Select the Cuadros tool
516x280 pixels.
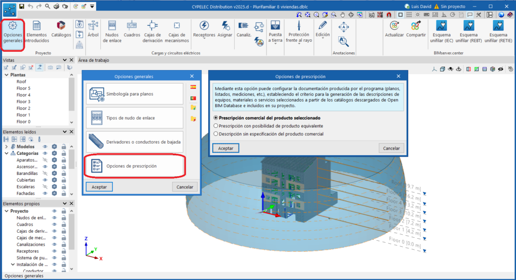click(x=132, y=30)
